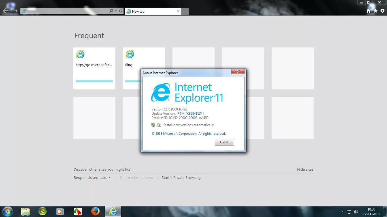The width and height of the screenshot is (387, 217).
Task: Open the KB2841134 update link
Action: pyautogui.click(x=195, y=114)
